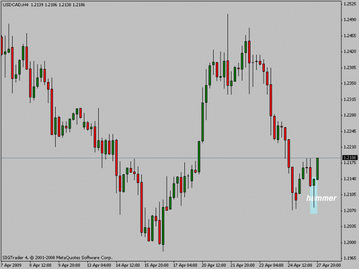The image size is (359, 269).
Task: Click price scale label 1.2525
Action: 350,4
